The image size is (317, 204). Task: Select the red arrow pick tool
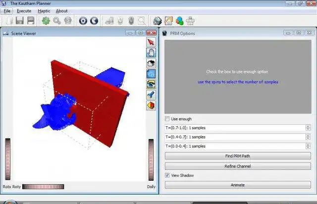(151, 42)
